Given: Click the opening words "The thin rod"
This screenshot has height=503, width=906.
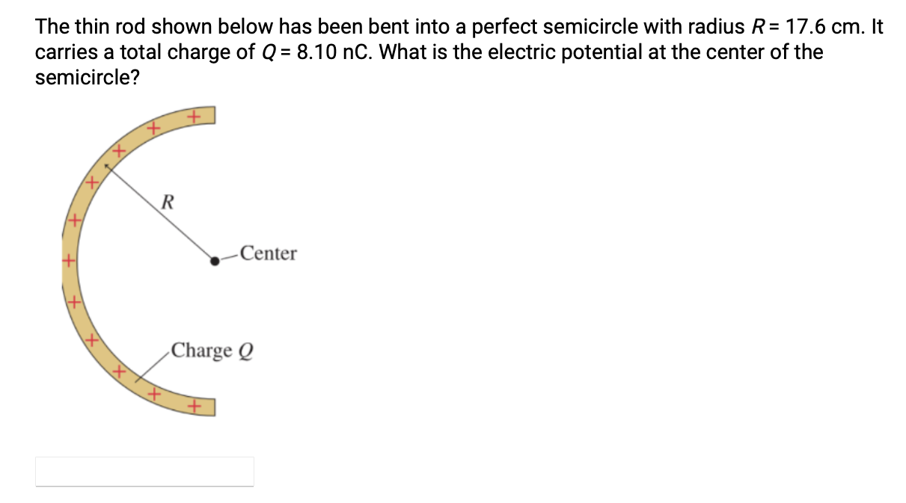Looking at the screenshot, I should point(84,28).
